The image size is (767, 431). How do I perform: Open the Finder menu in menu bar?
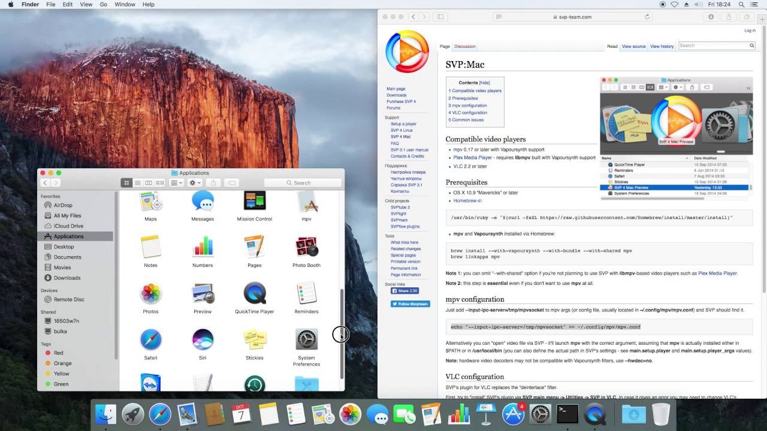[x=30, y=4]
